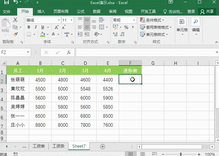Click the fill color yellow swatch
219x156 pixels.
click(43, 34)
